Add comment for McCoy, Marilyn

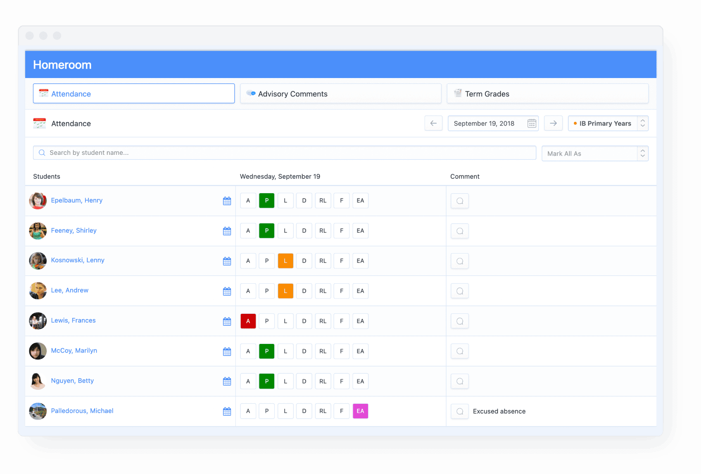pyautogui.click(x=460, y=351)
